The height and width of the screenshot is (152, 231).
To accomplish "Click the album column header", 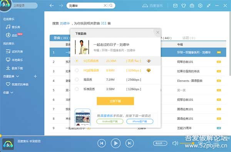I will click(x=180, y=45).
